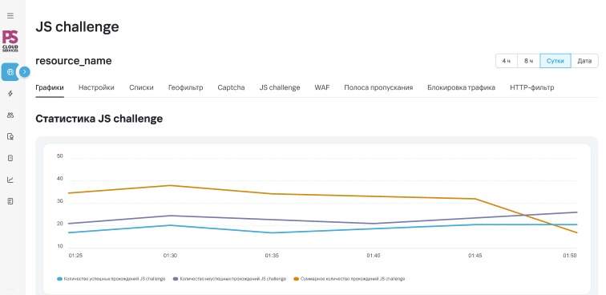The height and width of the screenshot is (295, 606).
Task: Open the users group sidebar icon
Action: 10,115
